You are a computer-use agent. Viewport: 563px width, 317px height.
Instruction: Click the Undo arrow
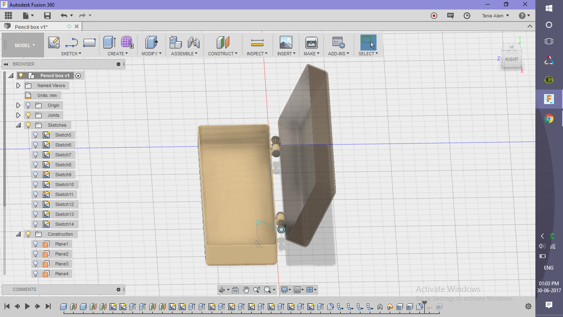64,16
